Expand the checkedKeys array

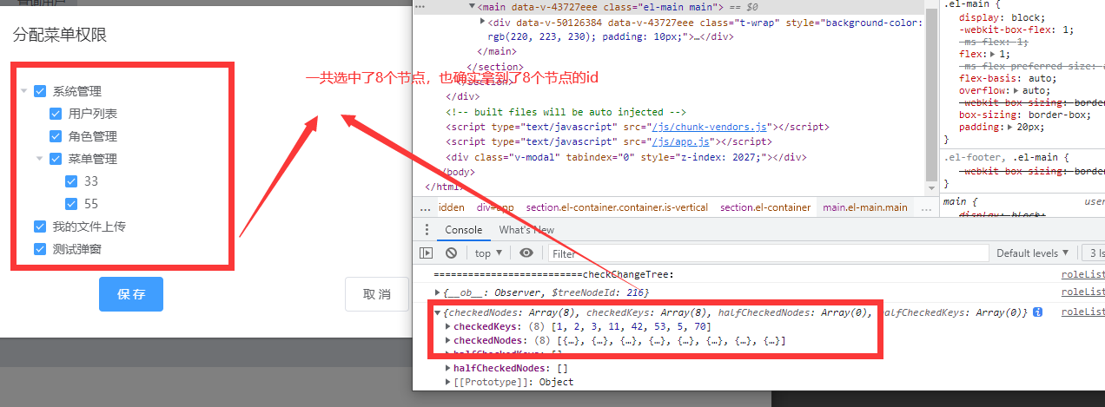tap(448, 326)
